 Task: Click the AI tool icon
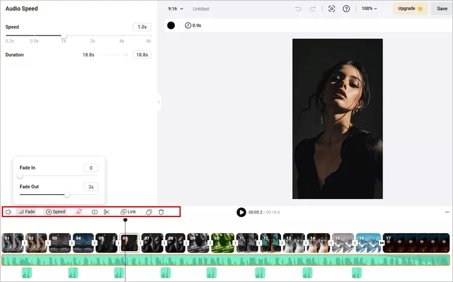78,212
